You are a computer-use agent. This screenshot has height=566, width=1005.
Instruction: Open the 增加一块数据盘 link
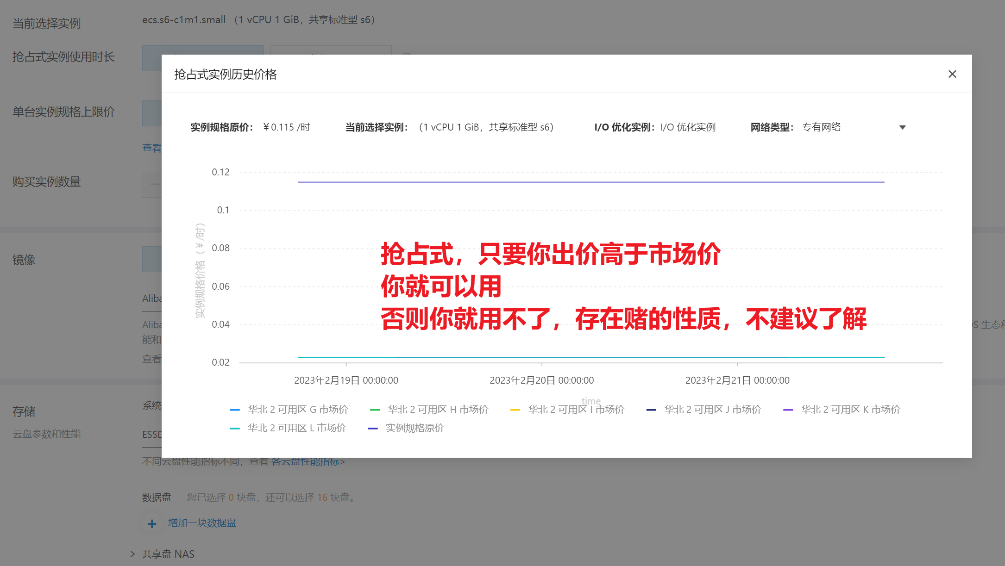pyautogui.click(x=202, y=523)
